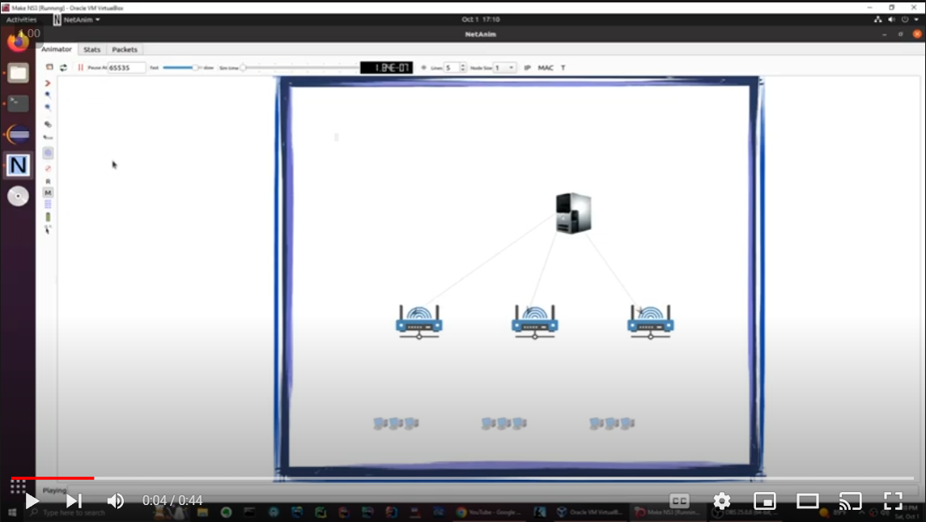Toggle the T toolbar button
The width and height of the screenshot is (926, 522).
click(x=563, y=68)
